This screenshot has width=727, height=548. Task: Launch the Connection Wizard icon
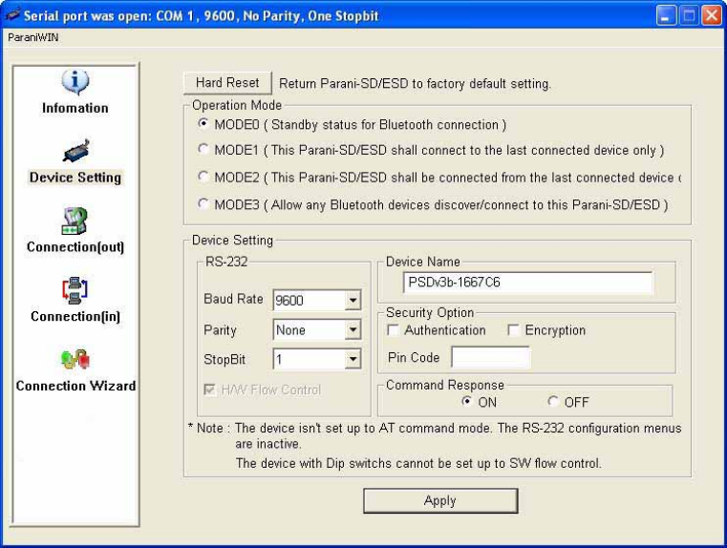tap(75, 360)
